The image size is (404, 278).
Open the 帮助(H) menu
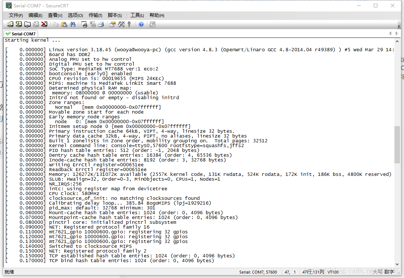pos(157,15)
